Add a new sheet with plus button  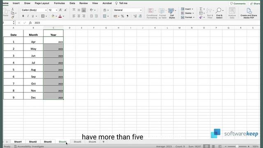pos(104,142)
